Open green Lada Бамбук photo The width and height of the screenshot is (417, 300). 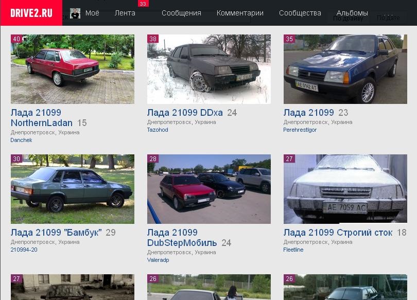[x=73, y=189]
